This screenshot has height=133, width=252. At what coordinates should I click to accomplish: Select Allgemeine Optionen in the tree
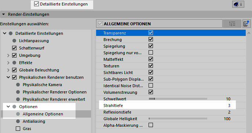pyautogui.click(x=43, y=114)
